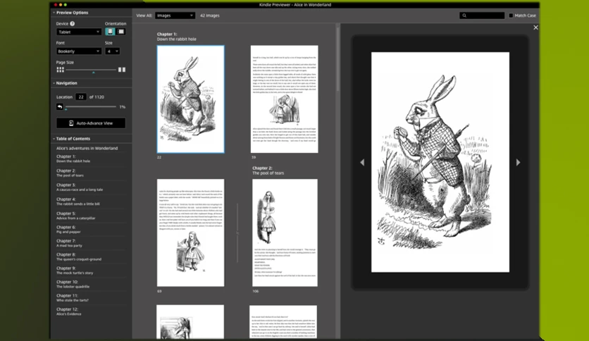Viewport: 589px width, 341px height.
Task: Click the thumbnail grid vertical scrollbar
Action: (338, 58)
